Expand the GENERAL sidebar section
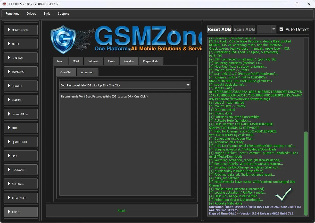315x223 pixels. [x=21, y=58]
